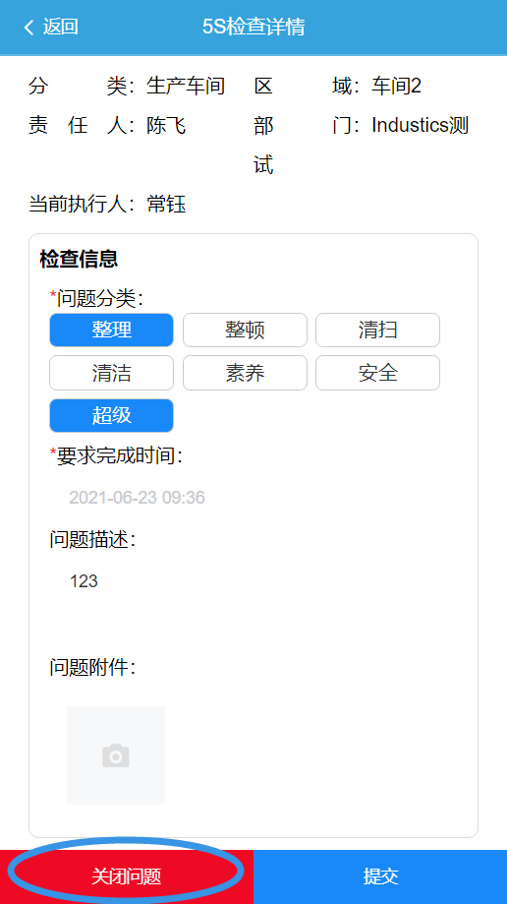Choose the 清洁 category option

[111, 373]
